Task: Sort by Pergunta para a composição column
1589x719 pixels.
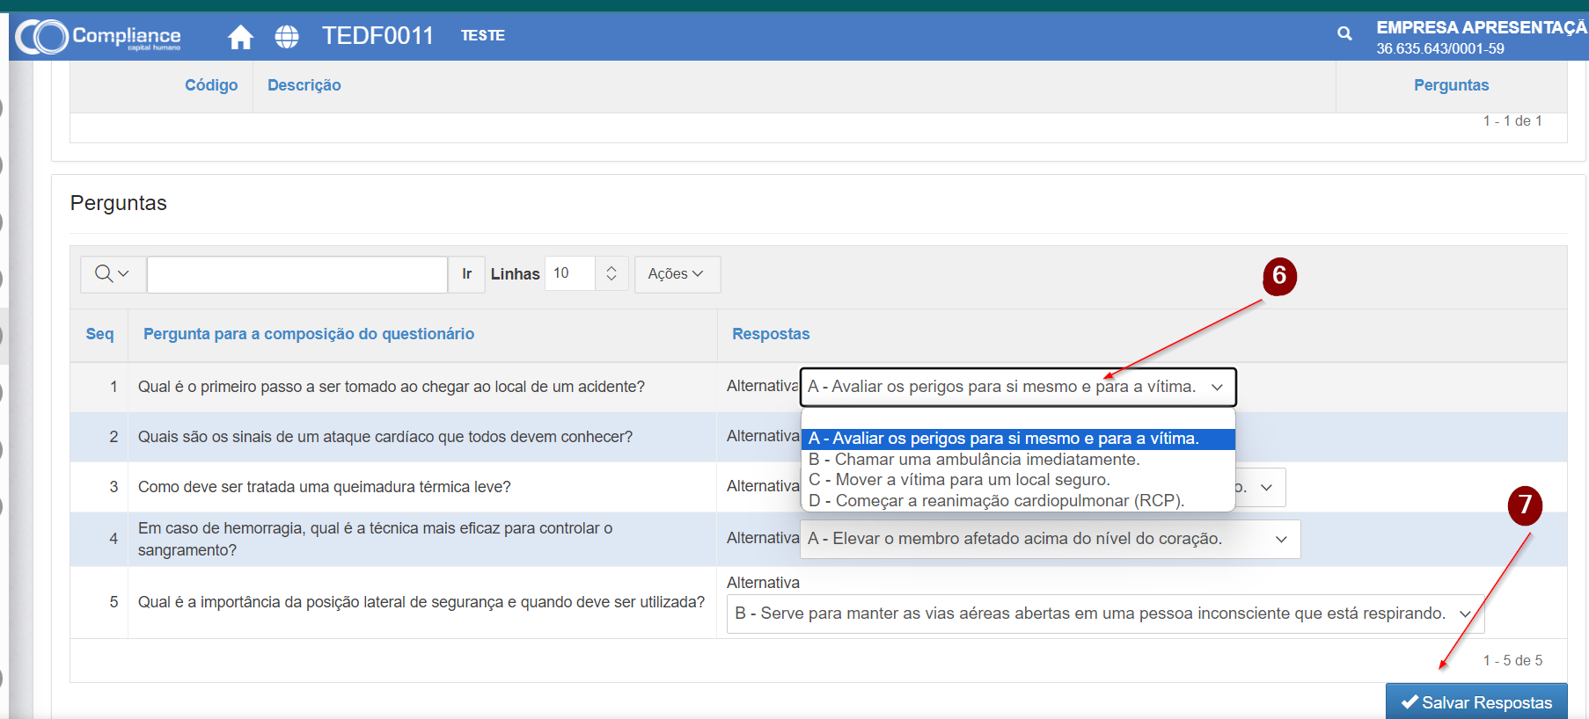Action: pyautogui.click(x=309, y=334)
